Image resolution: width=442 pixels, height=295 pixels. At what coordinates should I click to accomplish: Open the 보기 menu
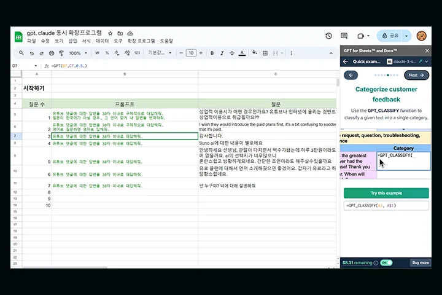pyautogui.click(x=59, y=41)
